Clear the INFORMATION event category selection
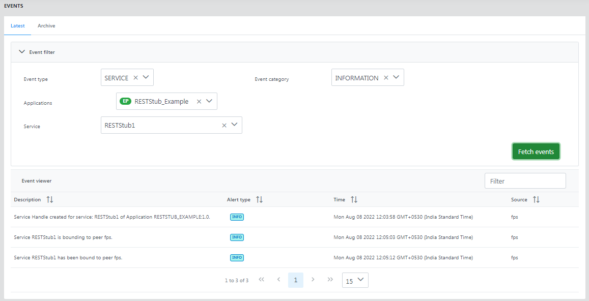 [x=386, y=78]
